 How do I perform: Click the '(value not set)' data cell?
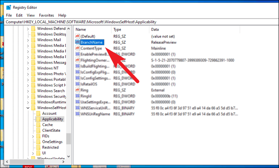163,36
